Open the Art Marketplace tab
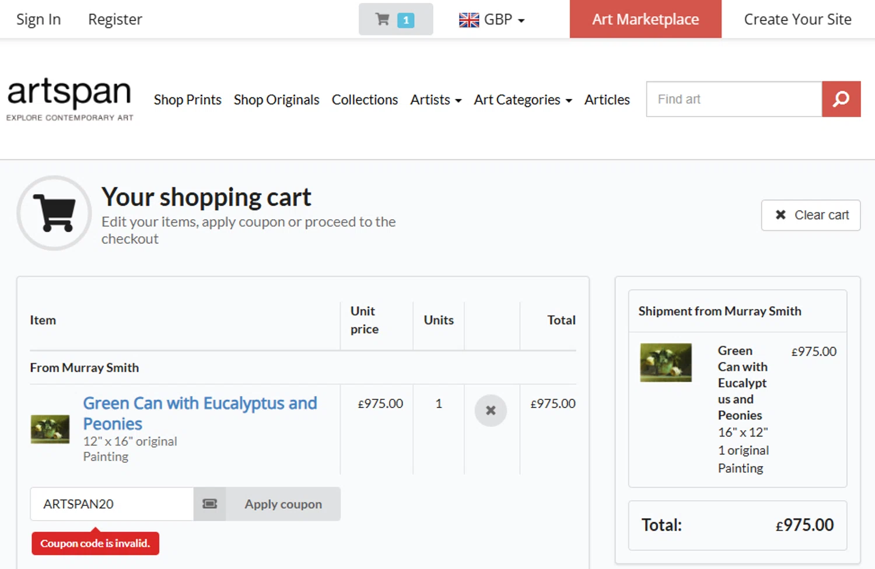This screenshot has height=569, width=875. (646, 19)
